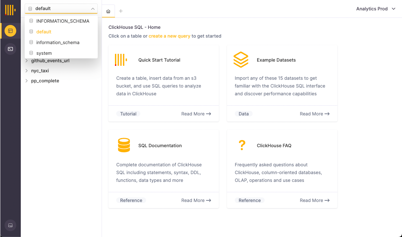
Task: Click Read More on ClickHouse FAQ card
Action: tap(314, 200)
